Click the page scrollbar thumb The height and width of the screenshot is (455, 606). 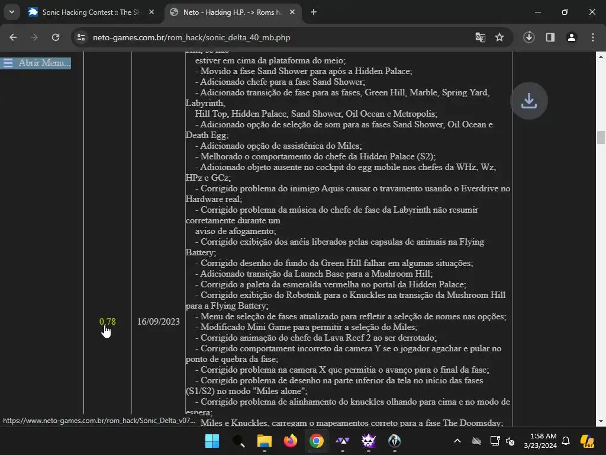click(601, 137)
